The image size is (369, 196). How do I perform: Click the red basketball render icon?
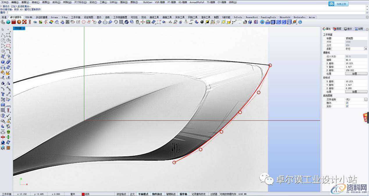19,22
